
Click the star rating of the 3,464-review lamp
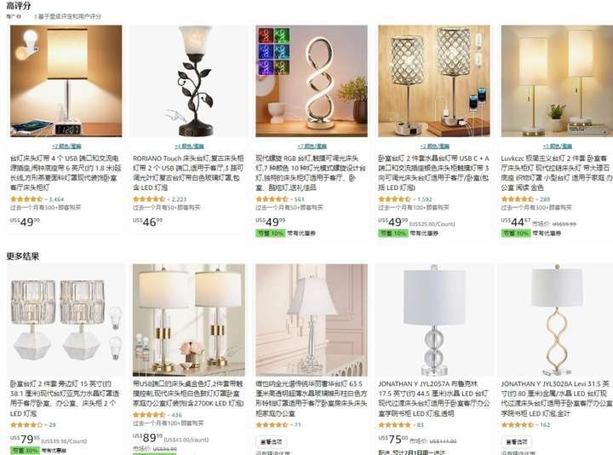26,199
